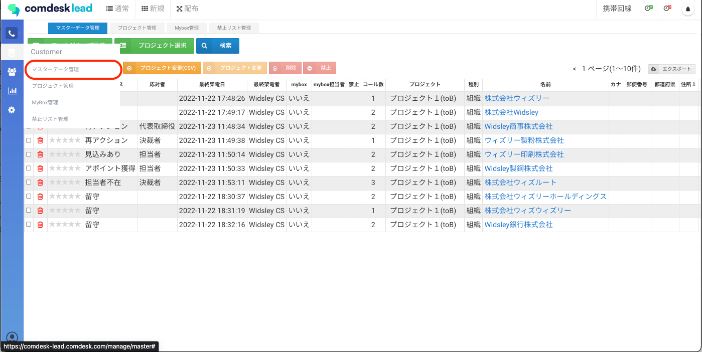Select checkbox for 担当者不在 row
This screenshot has width=702, height=352.
click(29, 183)
